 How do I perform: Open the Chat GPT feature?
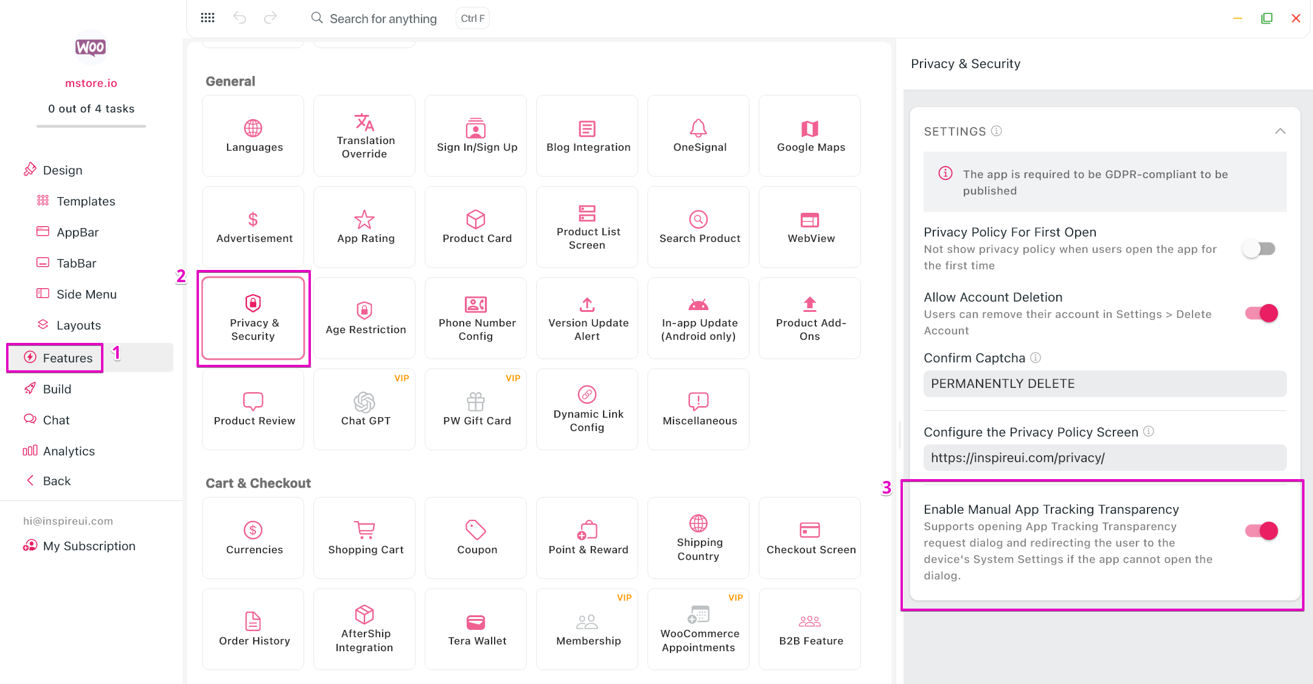[364, 409]
